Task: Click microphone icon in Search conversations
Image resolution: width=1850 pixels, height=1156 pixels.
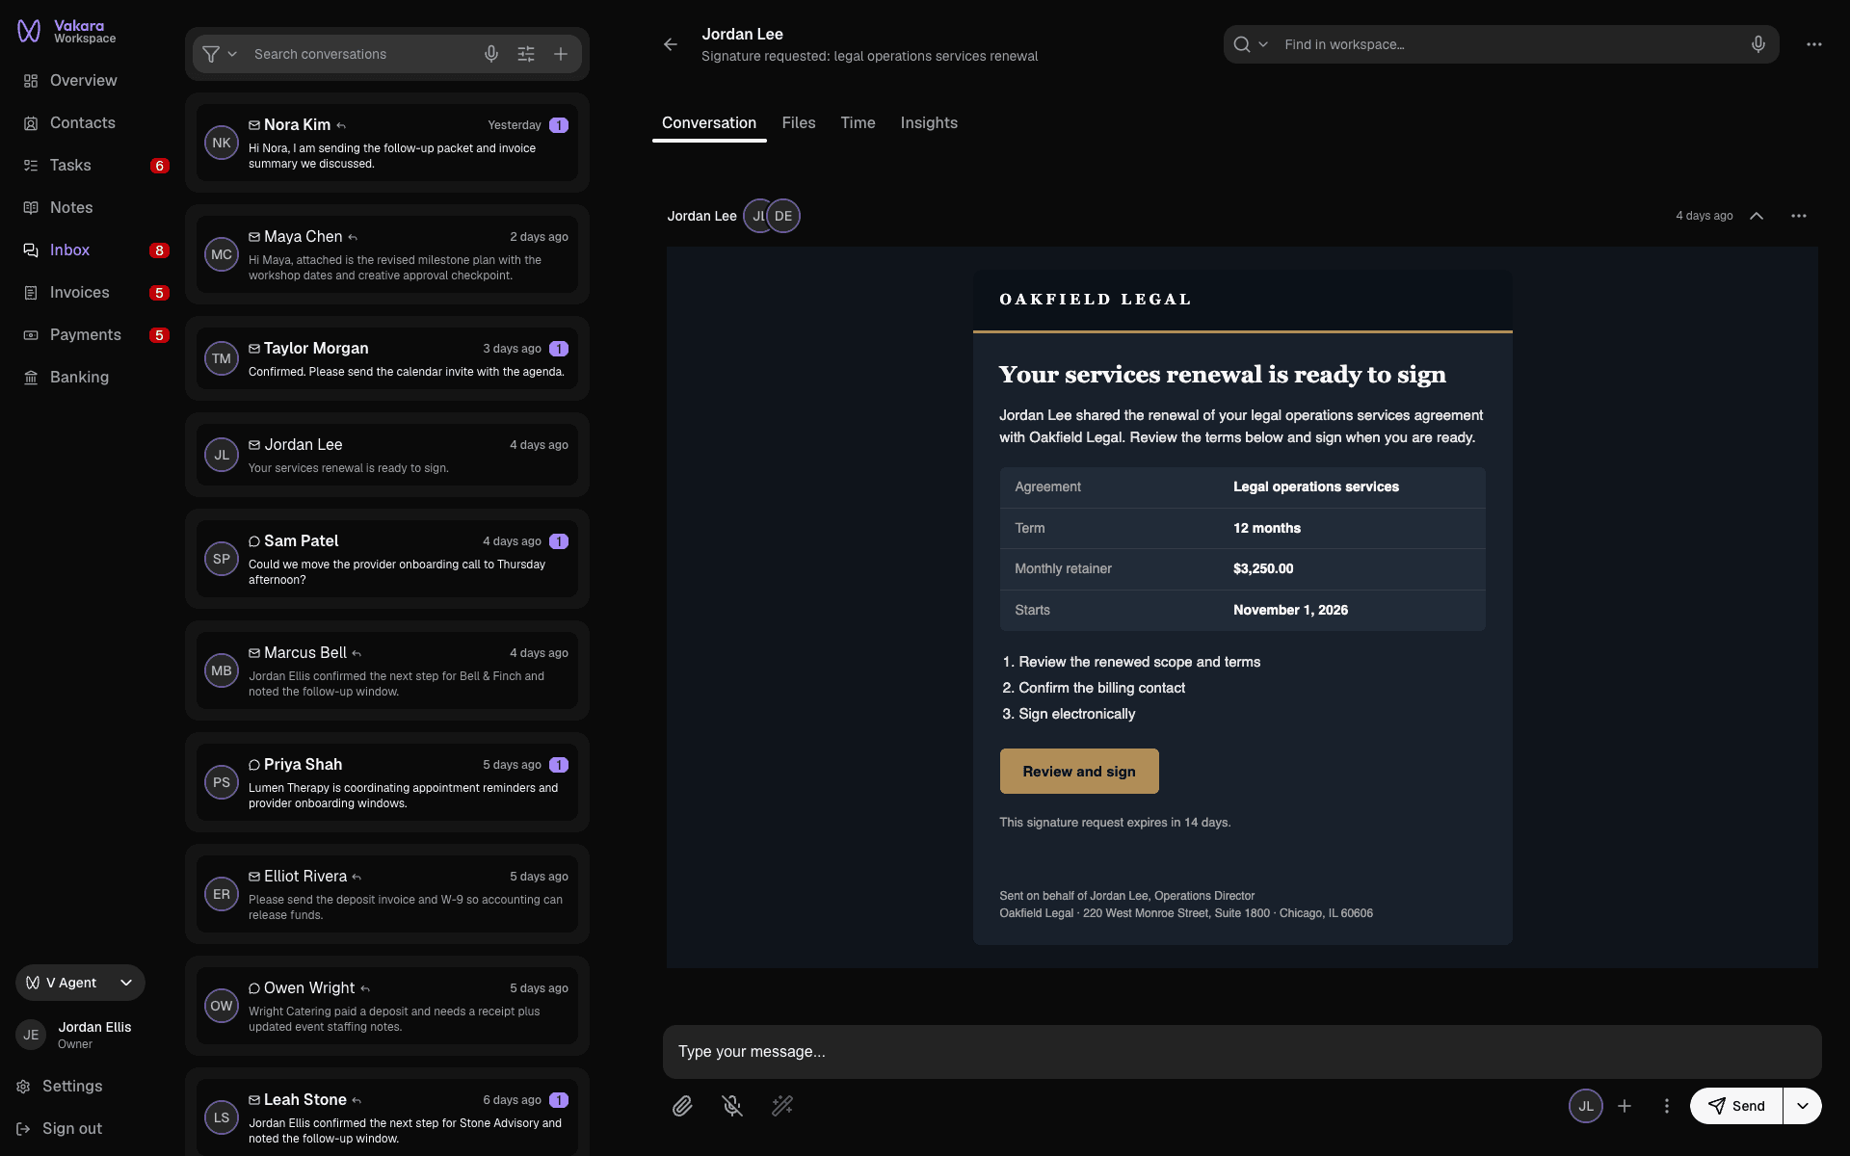Action: coord(491,54)
